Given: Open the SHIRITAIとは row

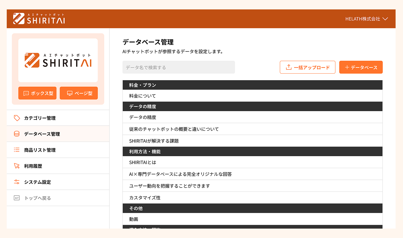Looking at the screenshot, I should click(252, 162).
